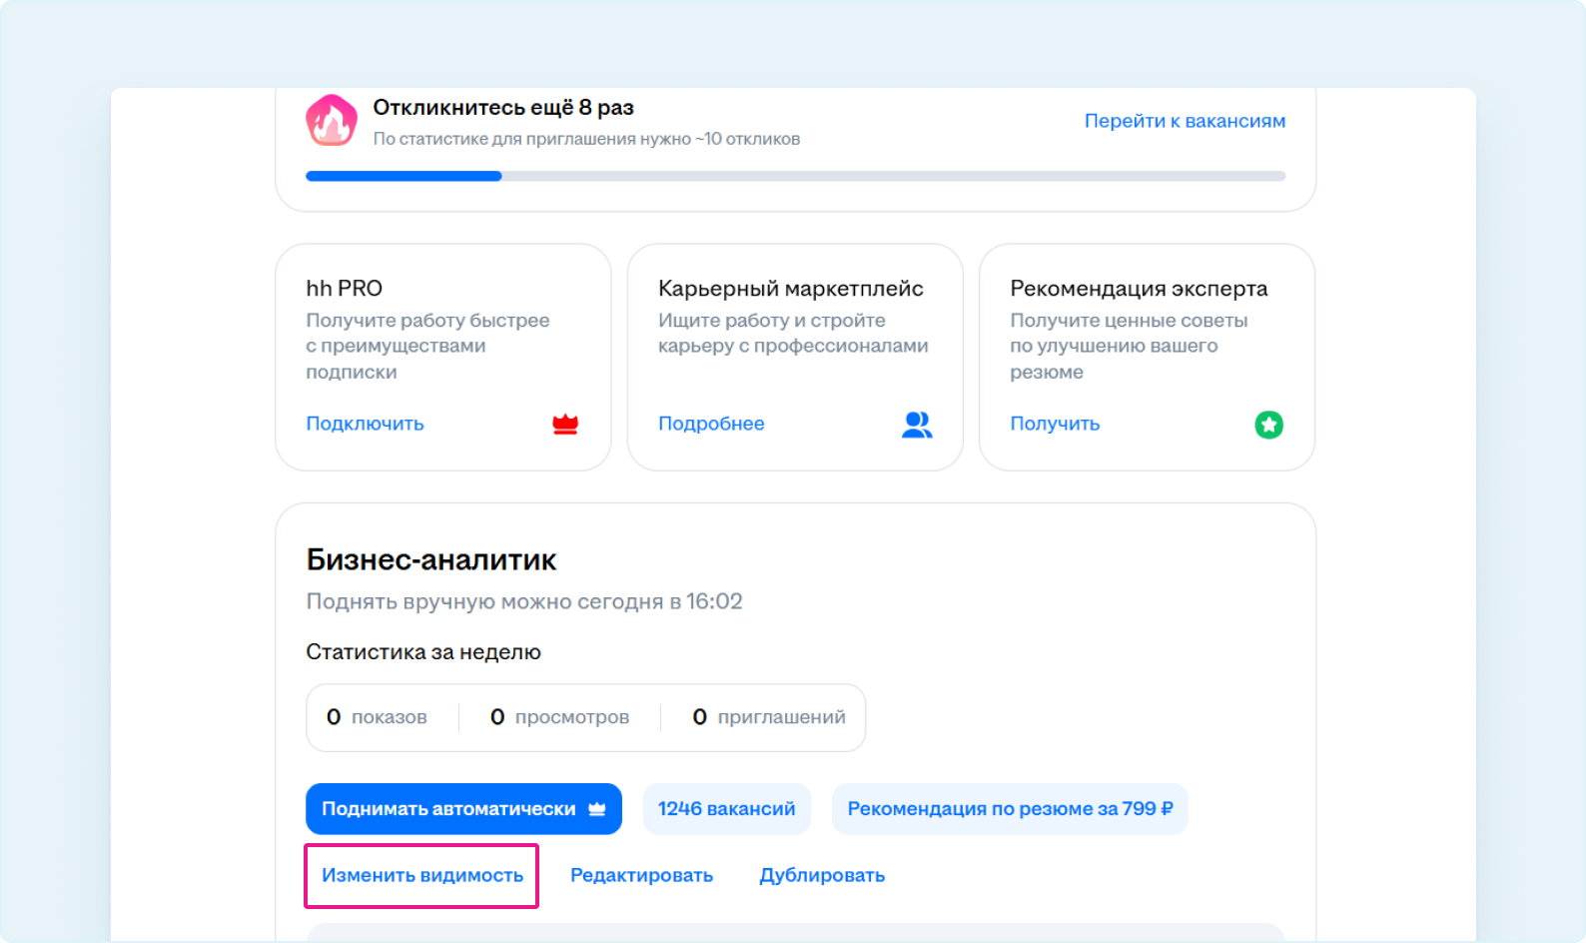Open "Подробнее" for Карьерный маркетплейс
1586x943 pixels.
(x=711, y=424)
